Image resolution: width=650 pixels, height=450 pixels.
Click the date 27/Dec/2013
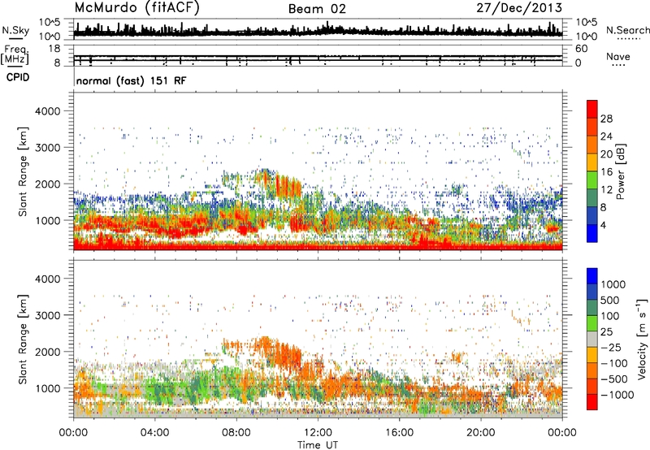pyautogui.click(x=519, y=8)
